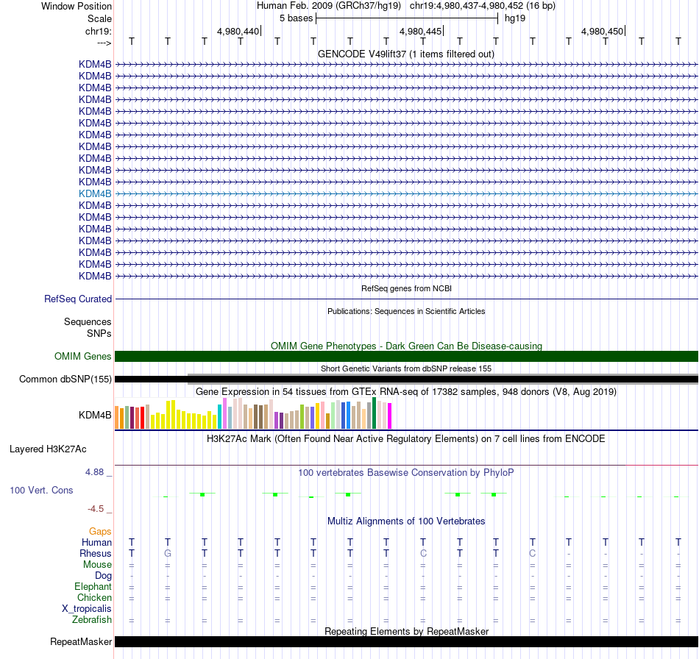Click the Sequences track label
This screenshot has height=659, width=699.
pos(88,321)
